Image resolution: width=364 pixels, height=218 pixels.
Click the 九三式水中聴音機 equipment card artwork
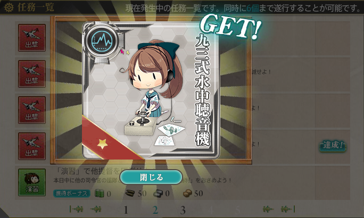[x=151, y=90]
